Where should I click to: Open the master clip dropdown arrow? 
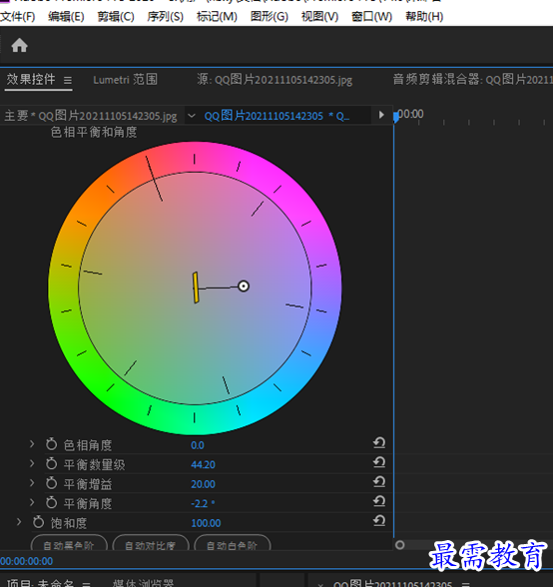(x=192, y=116)
